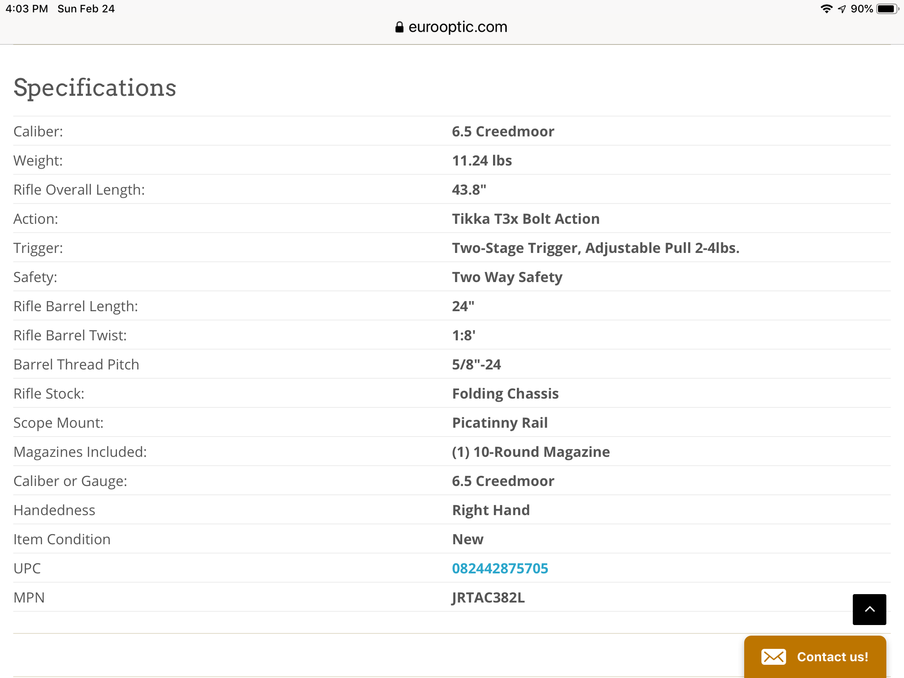Select the Caliber or Gauge: label
The width and height of the screenshot is (904, 678).
pos(70,481)
